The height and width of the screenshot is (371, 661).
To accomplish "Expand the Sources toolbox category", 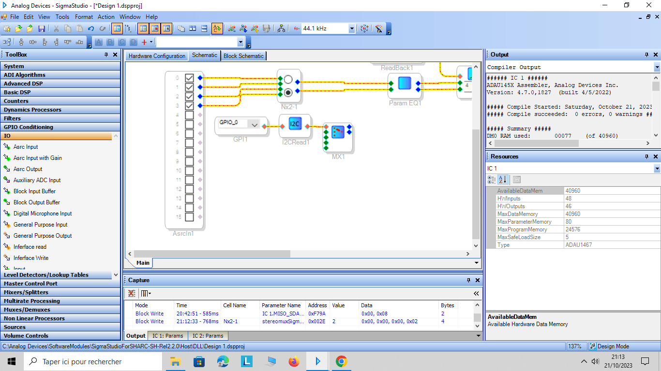I will point(60,327).
